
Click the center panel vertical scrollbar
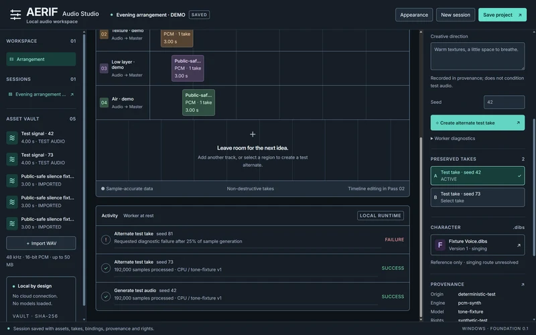pos(421,227)
